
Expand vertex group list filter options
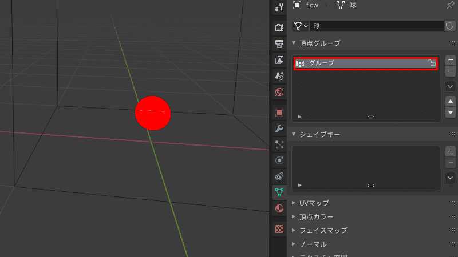tap(300, 117)
